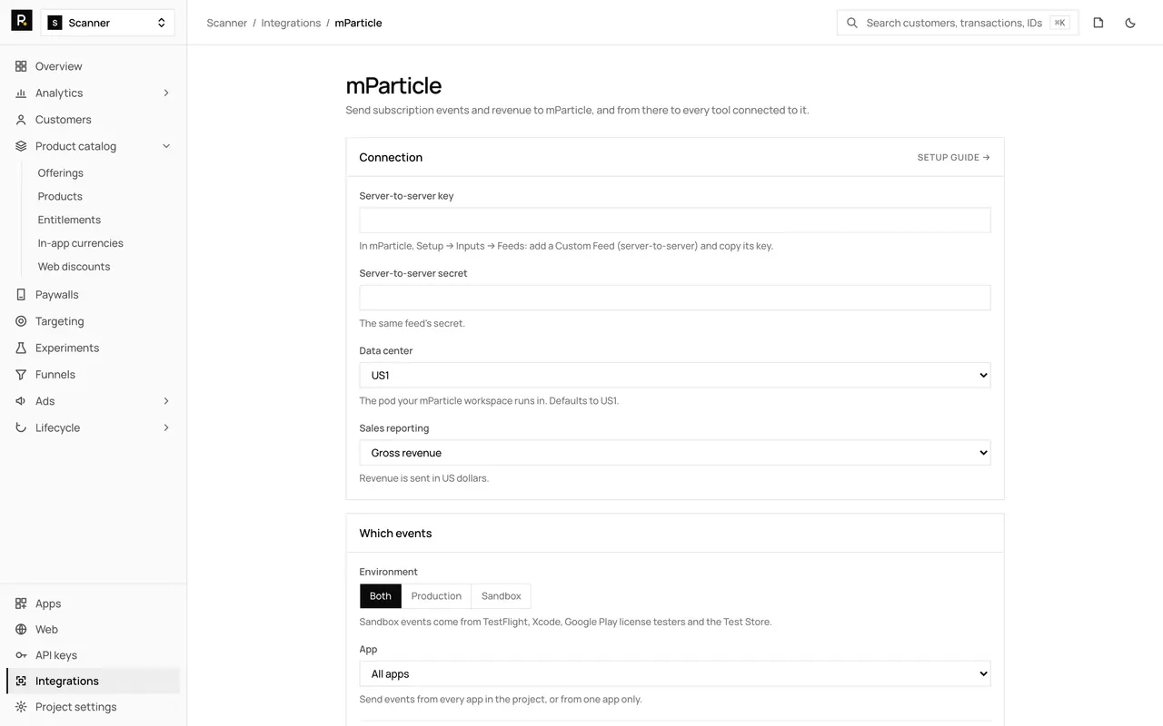
Task: Open Offerings in the product catalog
Action: (x=61, y=172)
